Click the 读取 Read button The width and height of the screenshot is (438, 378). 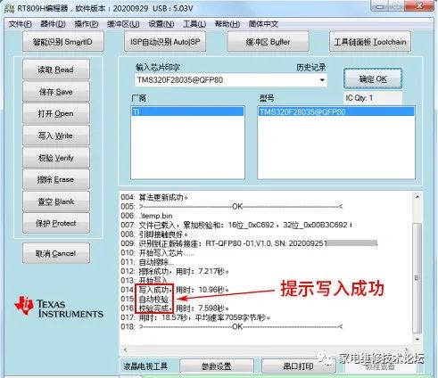(56, 70)
